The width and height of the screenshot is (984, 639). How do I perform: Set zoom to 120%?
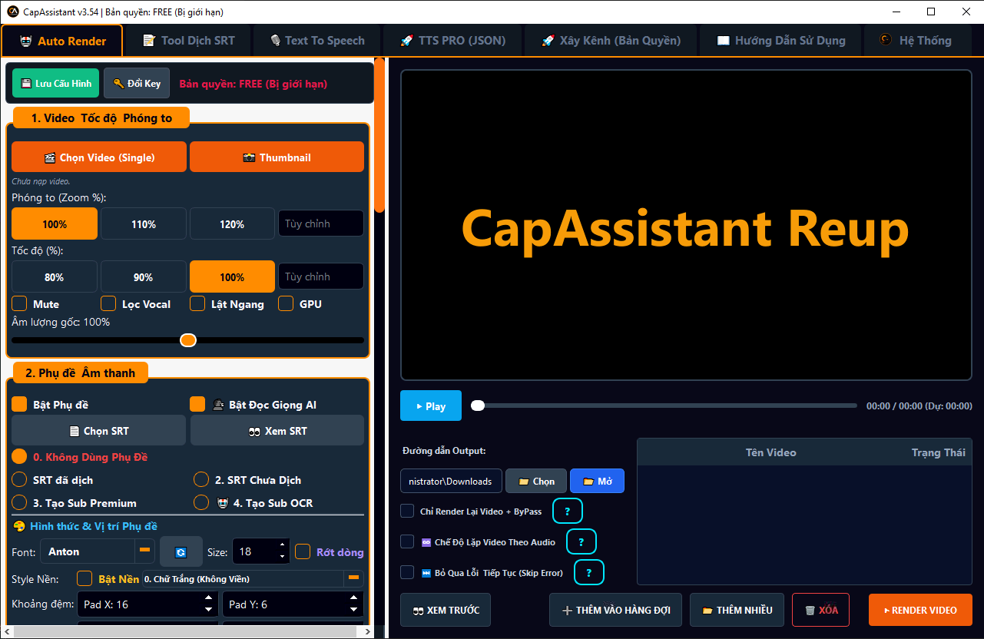232,224
